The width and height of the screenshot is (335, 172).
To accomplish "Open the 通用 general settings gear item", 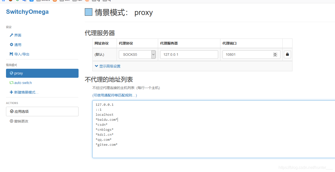I will (x=16, y=45).
